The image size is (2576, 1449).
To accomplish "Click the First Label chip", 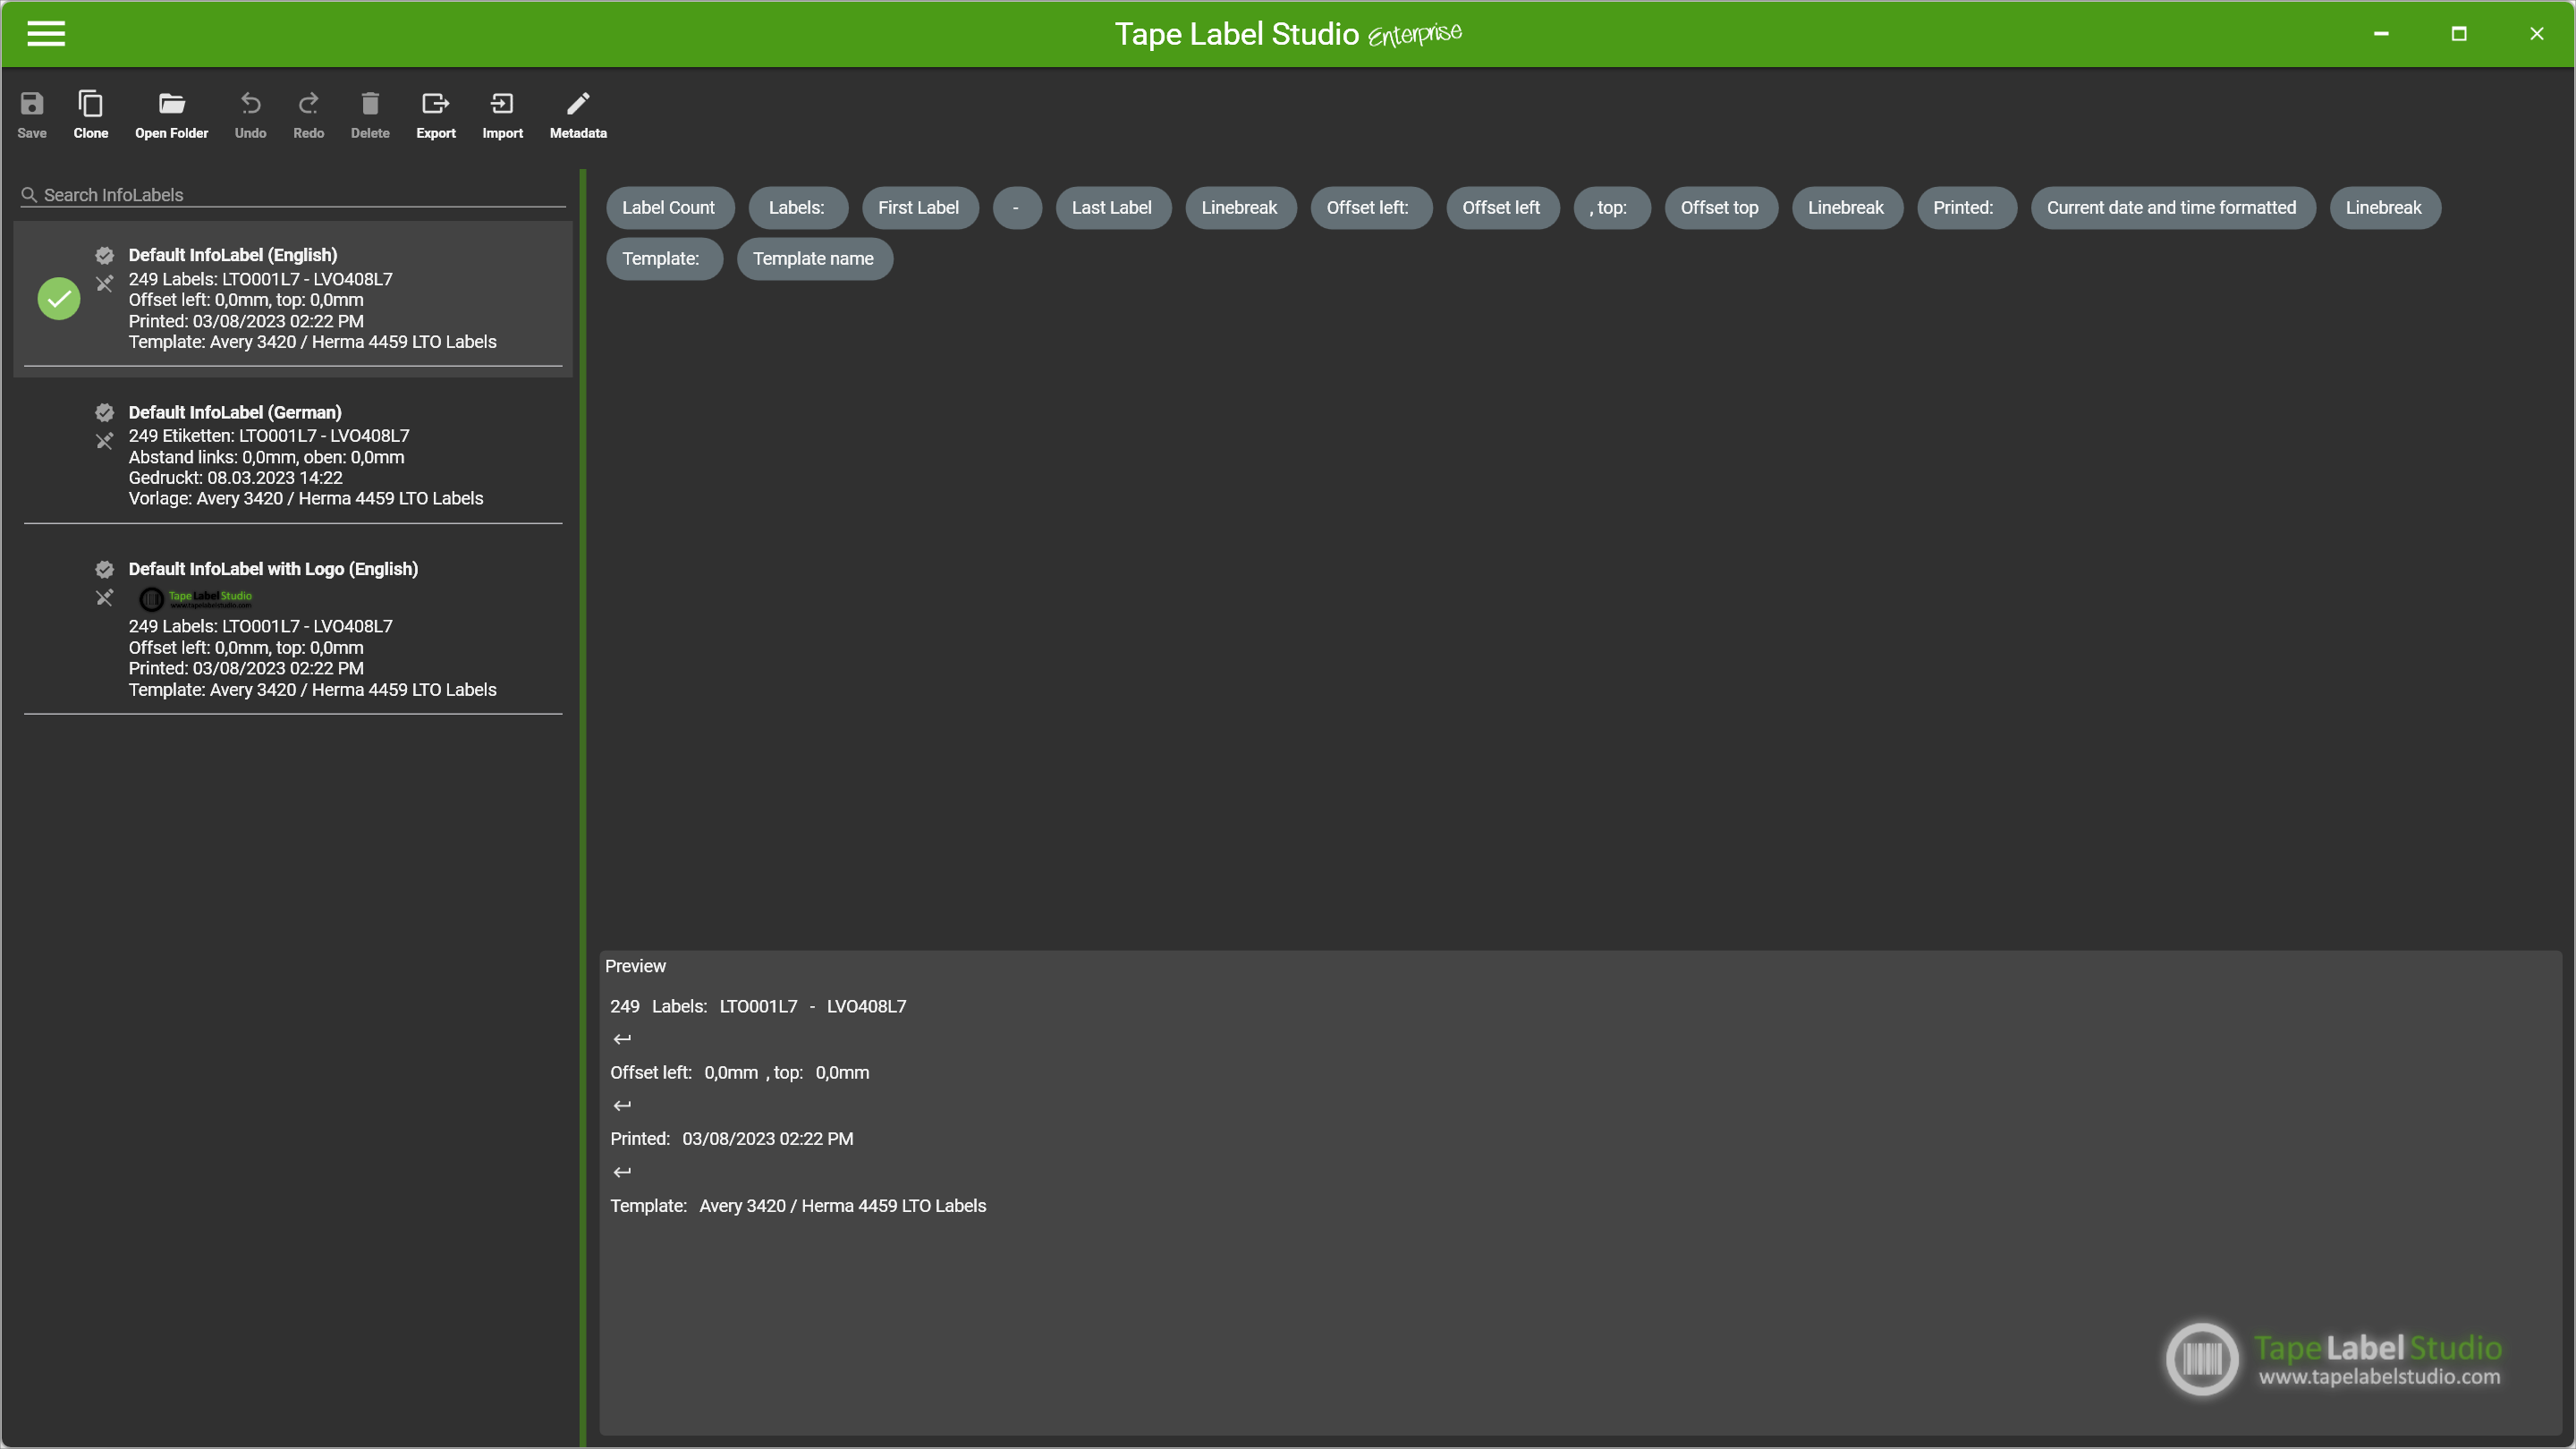I will (919, 208).
